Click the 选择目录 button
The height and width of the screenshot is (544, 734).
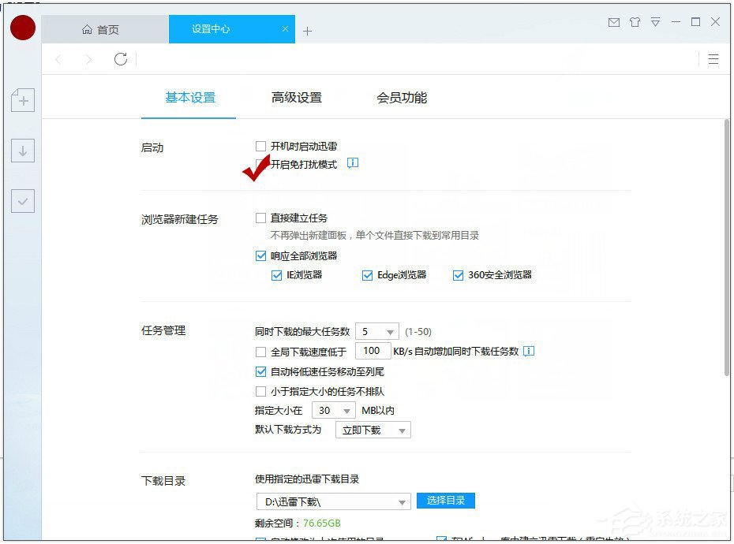tap(445, 500)
